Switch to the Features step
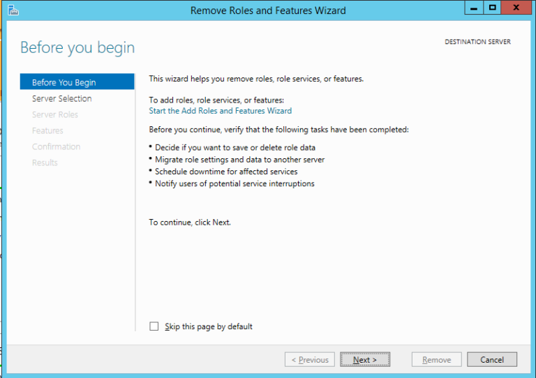 (x=47, y=130)
